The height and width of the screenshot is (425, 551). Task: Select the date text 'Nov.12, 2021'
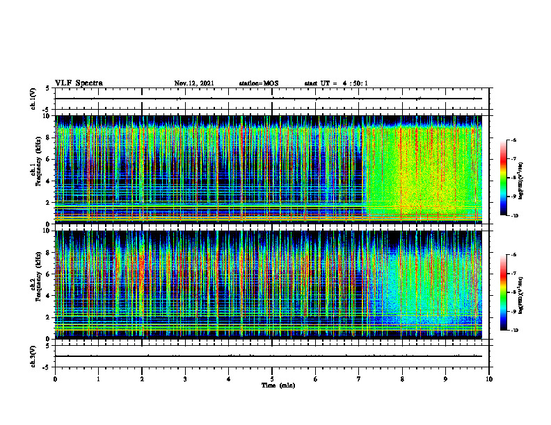tap(194, 83)
